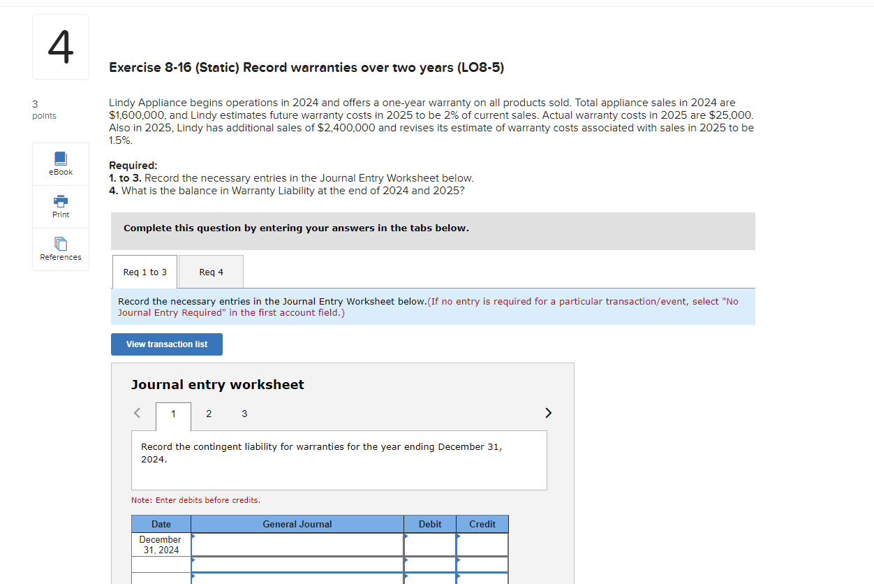This screenshot has width=874, height=584.
Task: Open the eBook resource
Action: pyautogui.click(x=60, y=163)
